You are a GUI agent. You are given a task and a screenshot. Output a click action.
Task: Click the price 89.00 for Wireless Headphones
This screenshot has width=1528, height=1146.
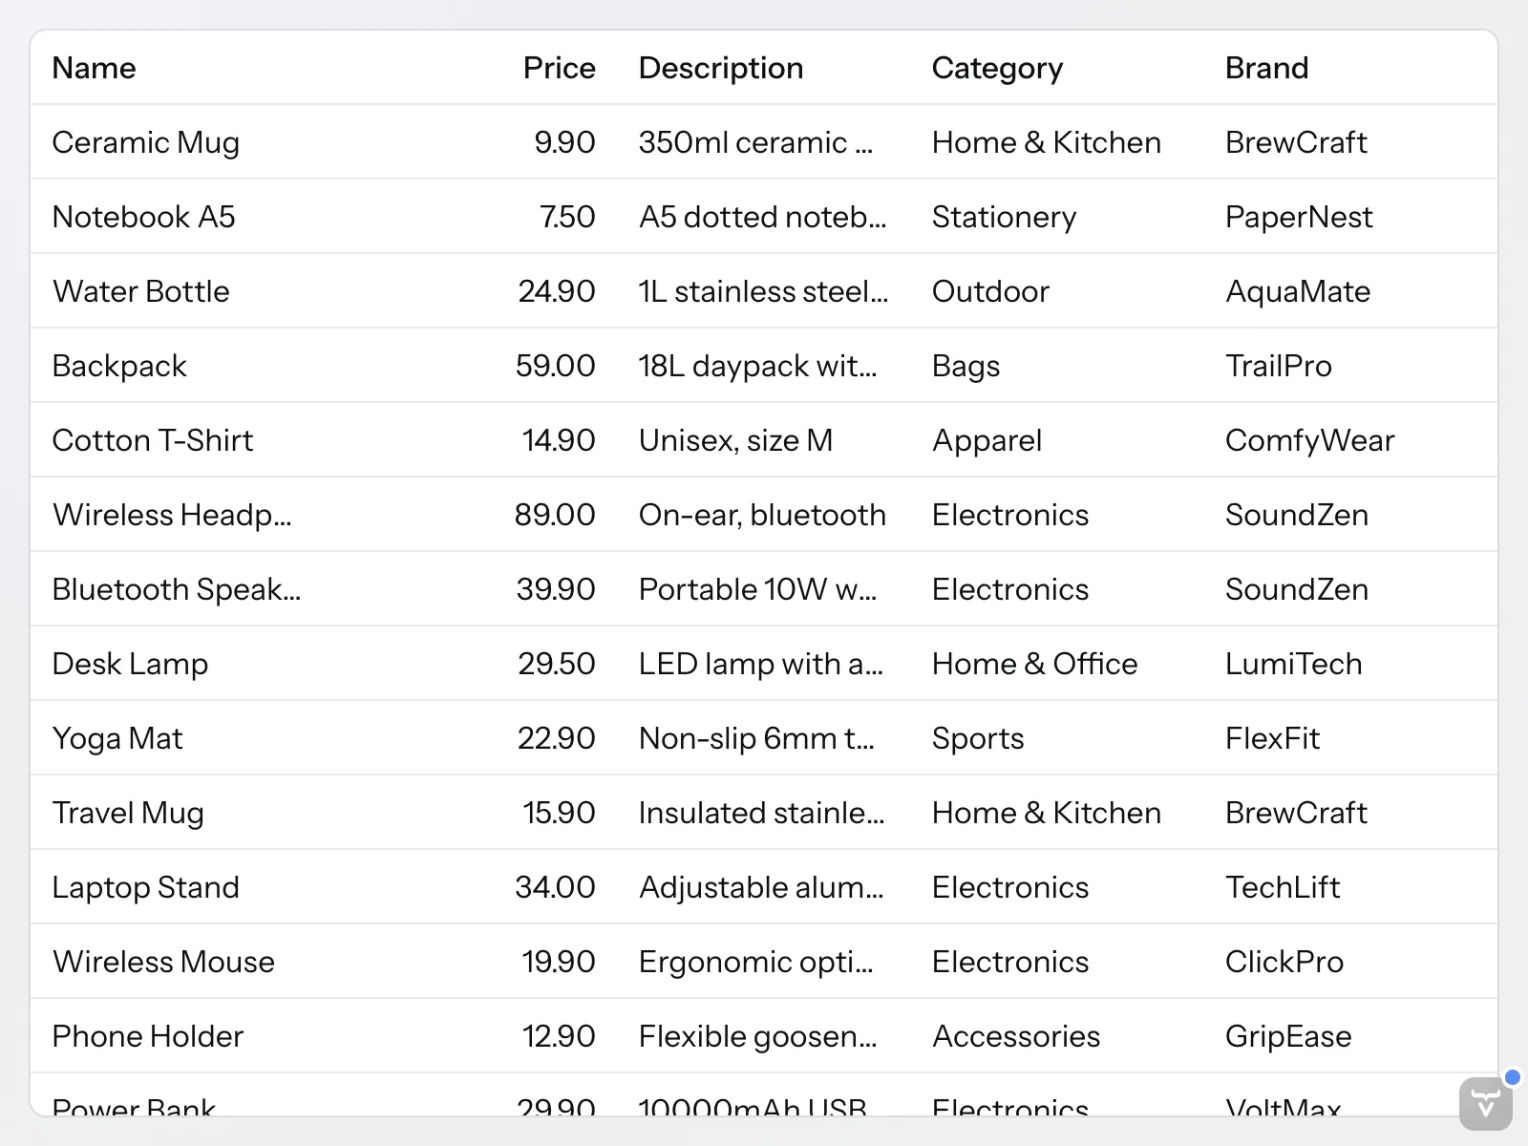pos(557,515)
